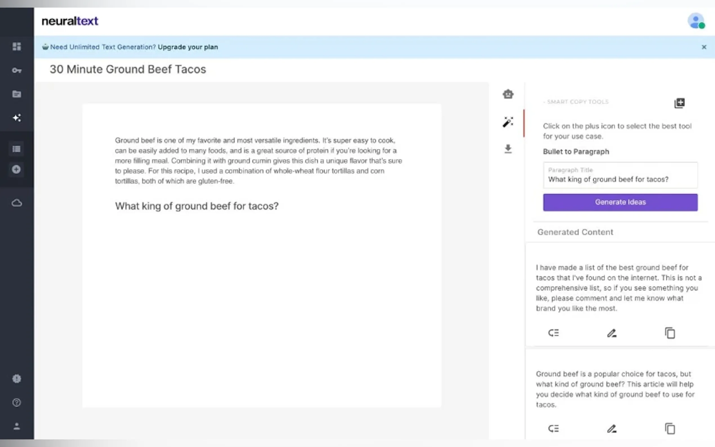Copy the first generated content paragraph
This screenshot has height=447, width=715.
click(670, 333)
